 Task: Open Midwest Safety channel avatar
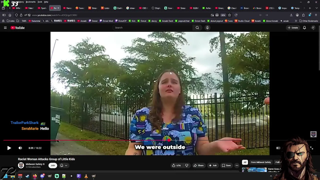click(21, 165)
